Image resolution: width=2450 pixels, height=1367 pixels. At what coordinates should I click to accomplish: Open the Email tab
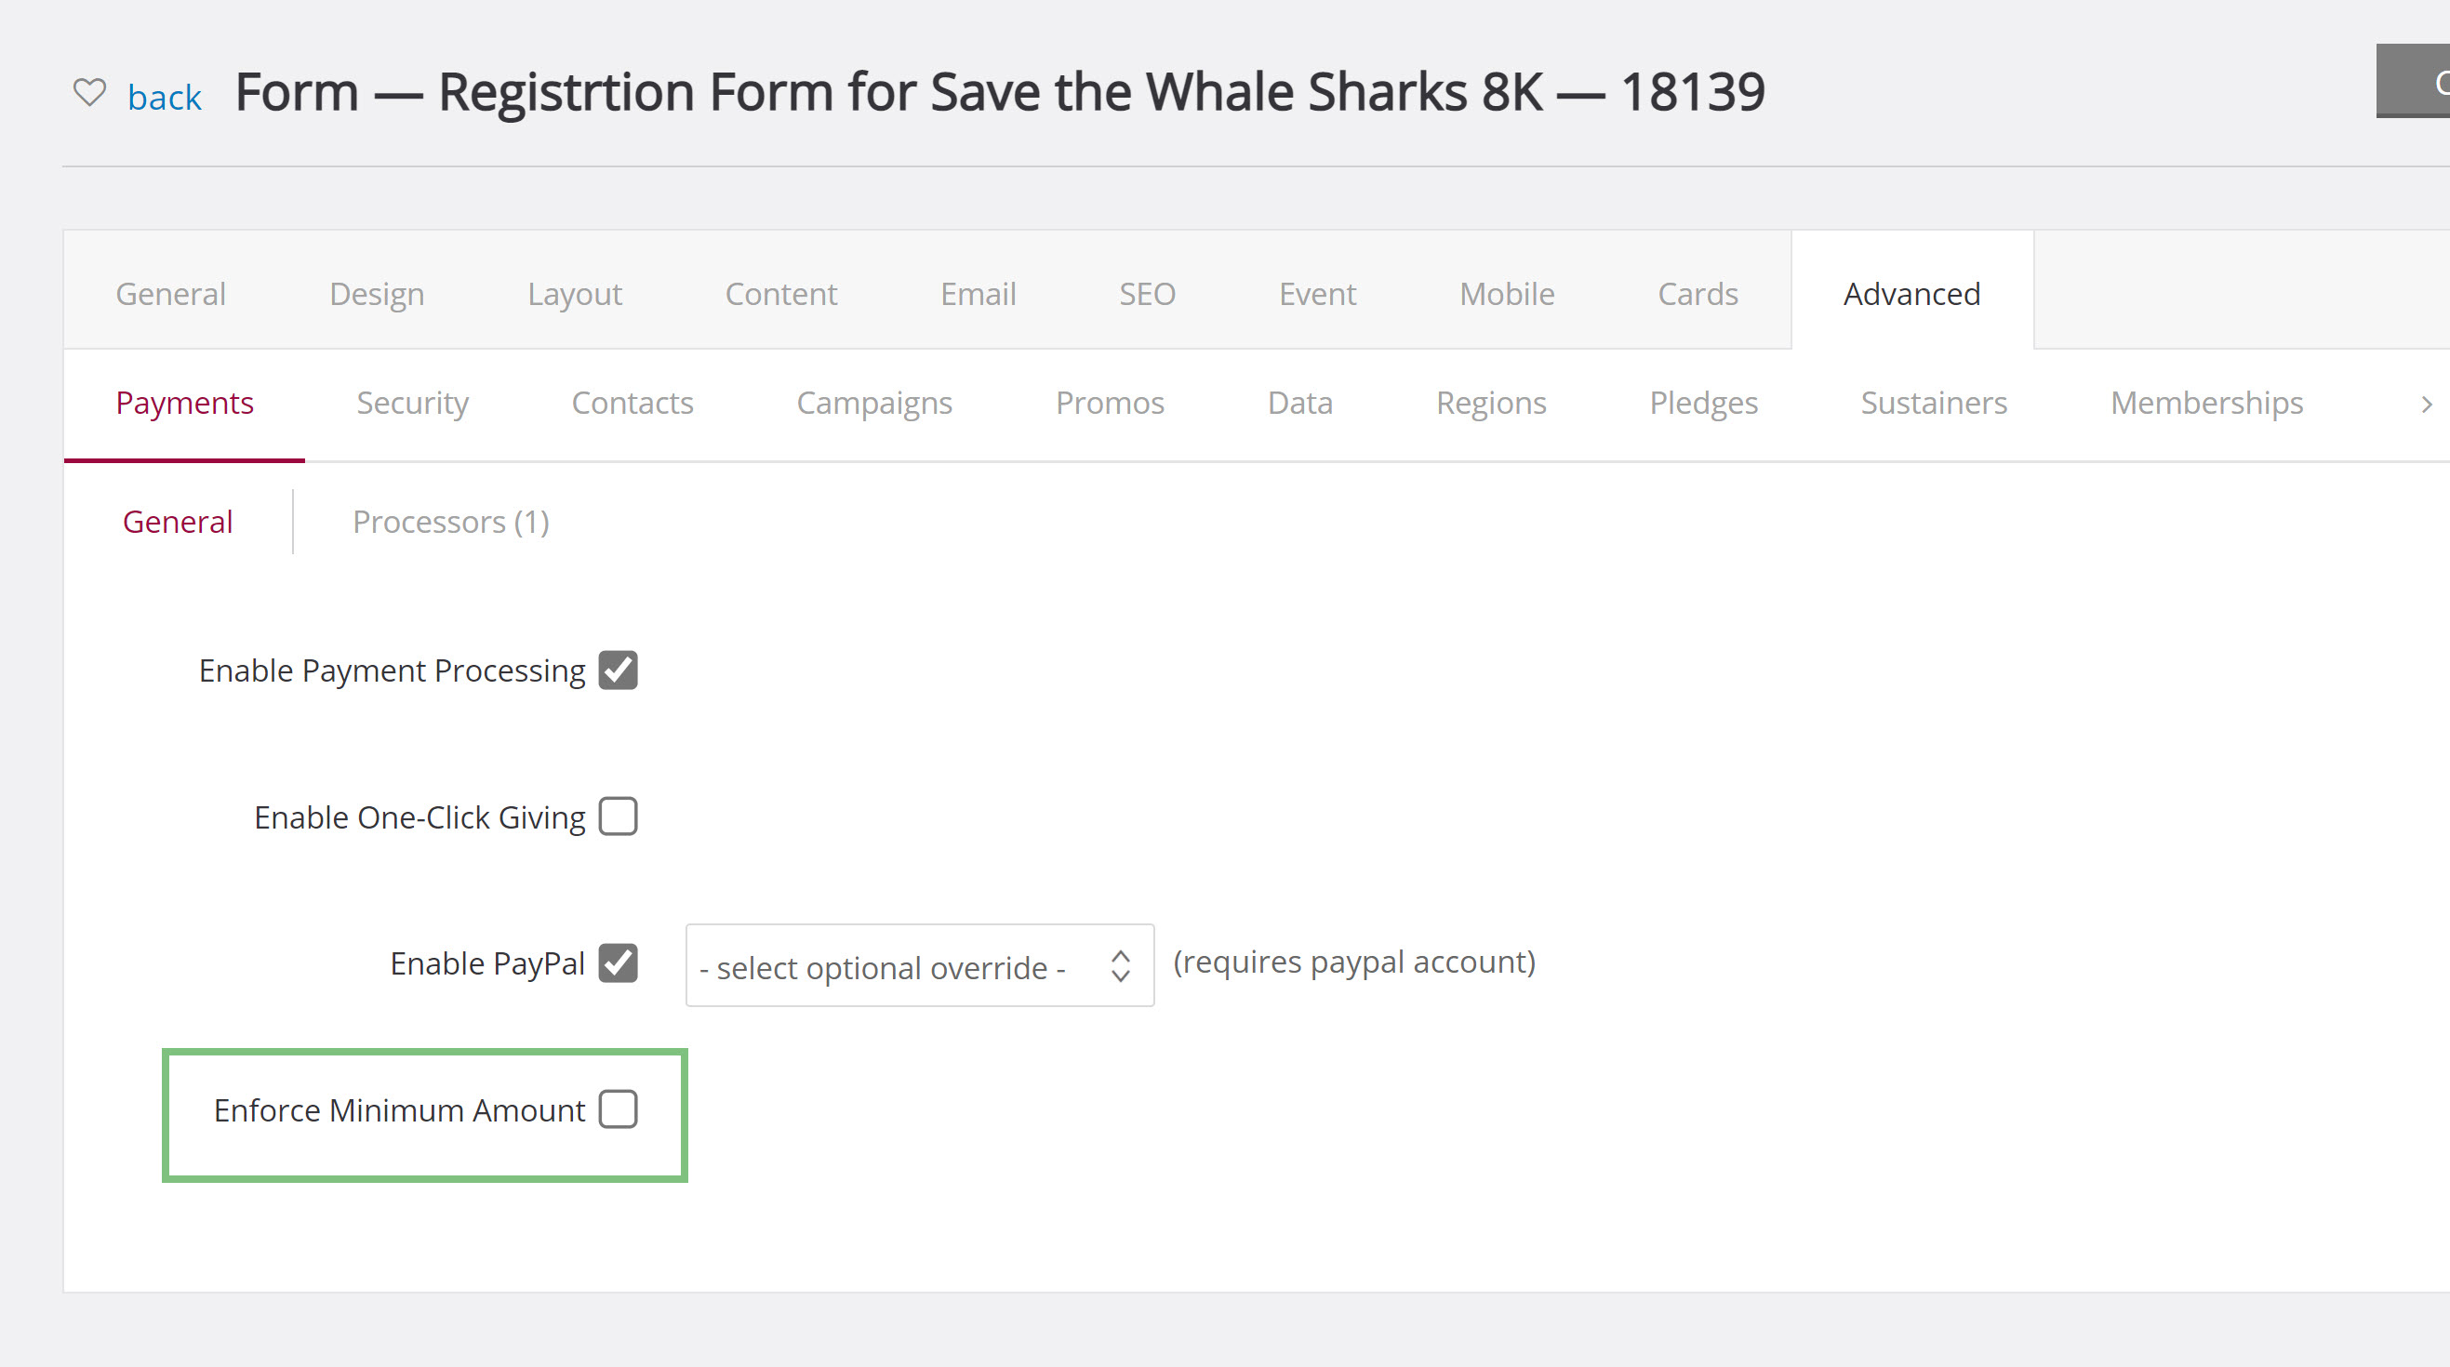point(978,294)
